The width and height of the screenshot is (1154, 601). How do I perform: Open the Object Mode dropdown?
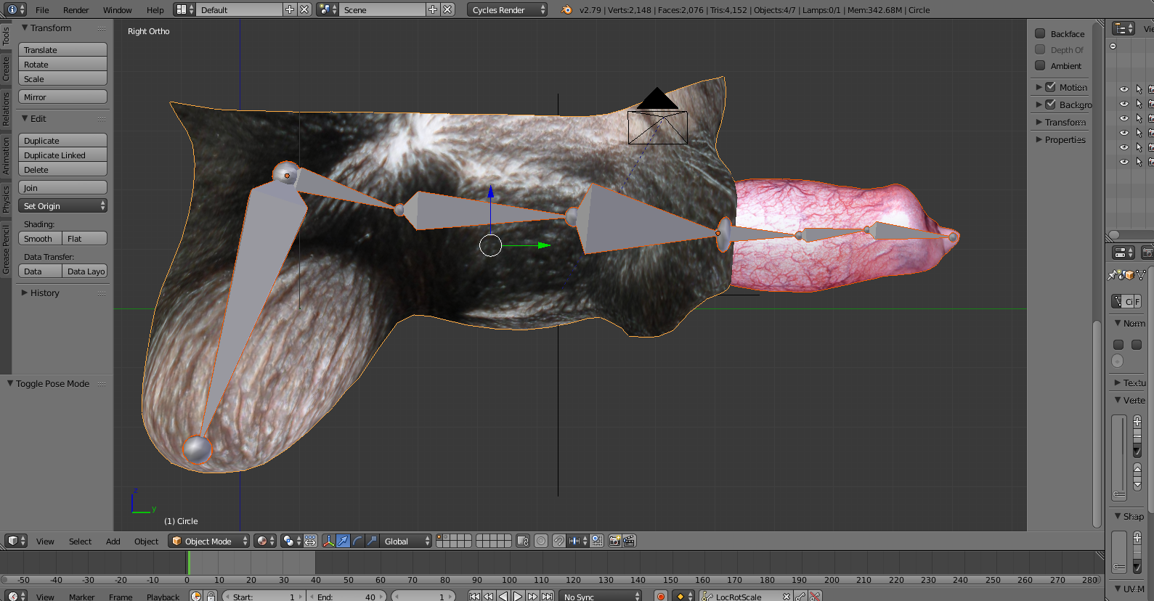point(208,541)
